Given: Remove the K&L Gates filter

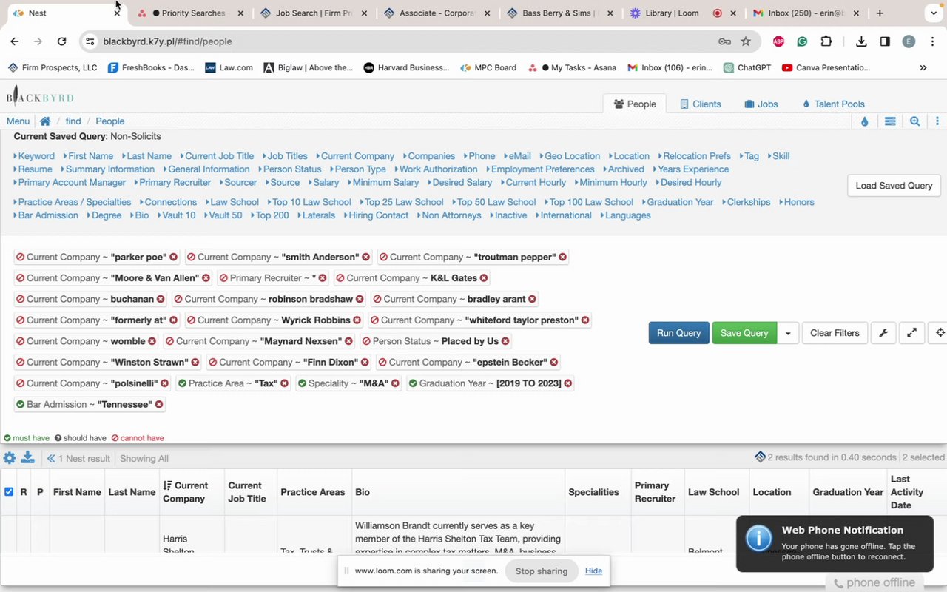Looking at the screenshot, I should pos(484,278).
